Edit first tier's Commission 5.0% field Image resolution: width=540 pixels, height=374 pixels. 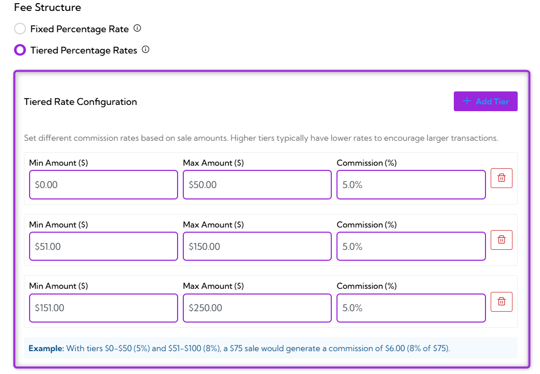click(x=411, y=184)
